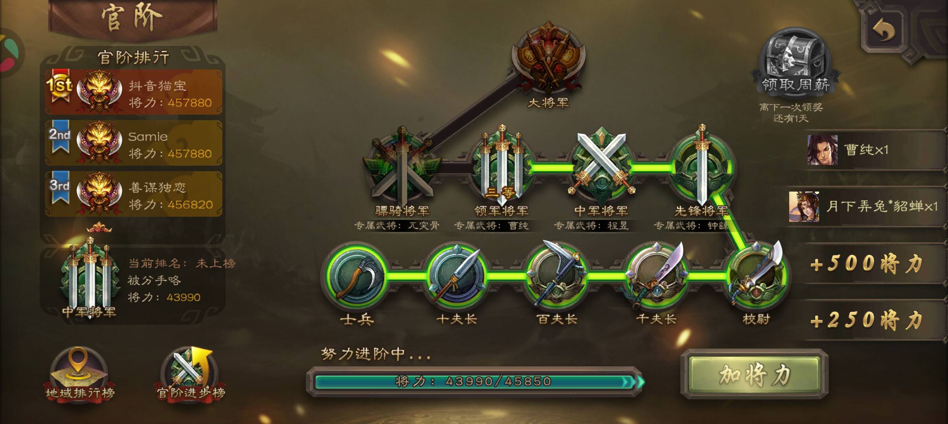Screen dimensions: 948x424
Task: Open the 地域排行榜 map button
Action: pos(80,373)
